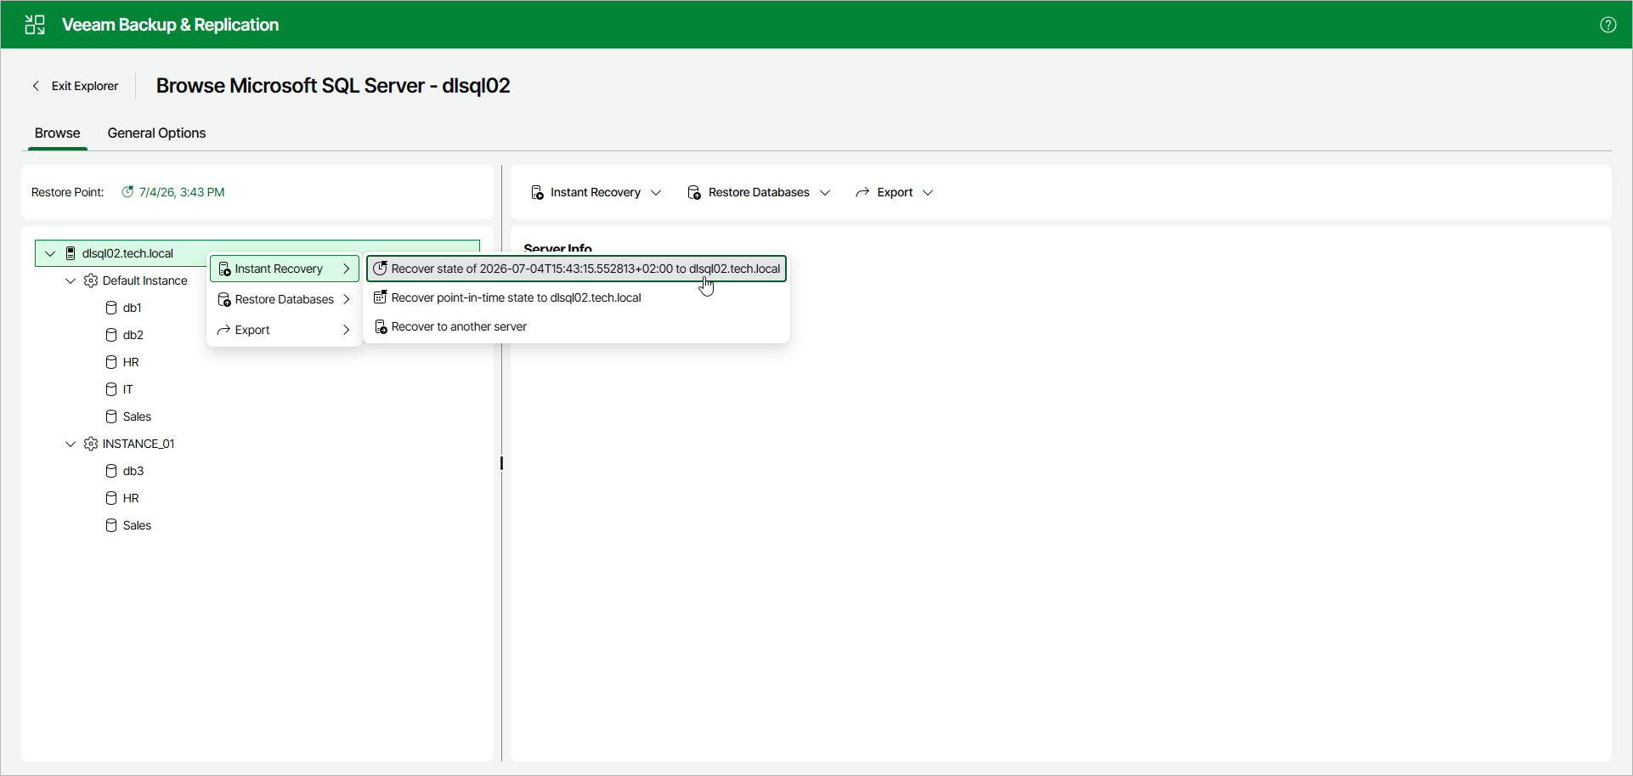Expand context menu Restore Databases submenu arrow
Screen dimensions: 1633x776
pyautogui.click(x=347, y=299)
